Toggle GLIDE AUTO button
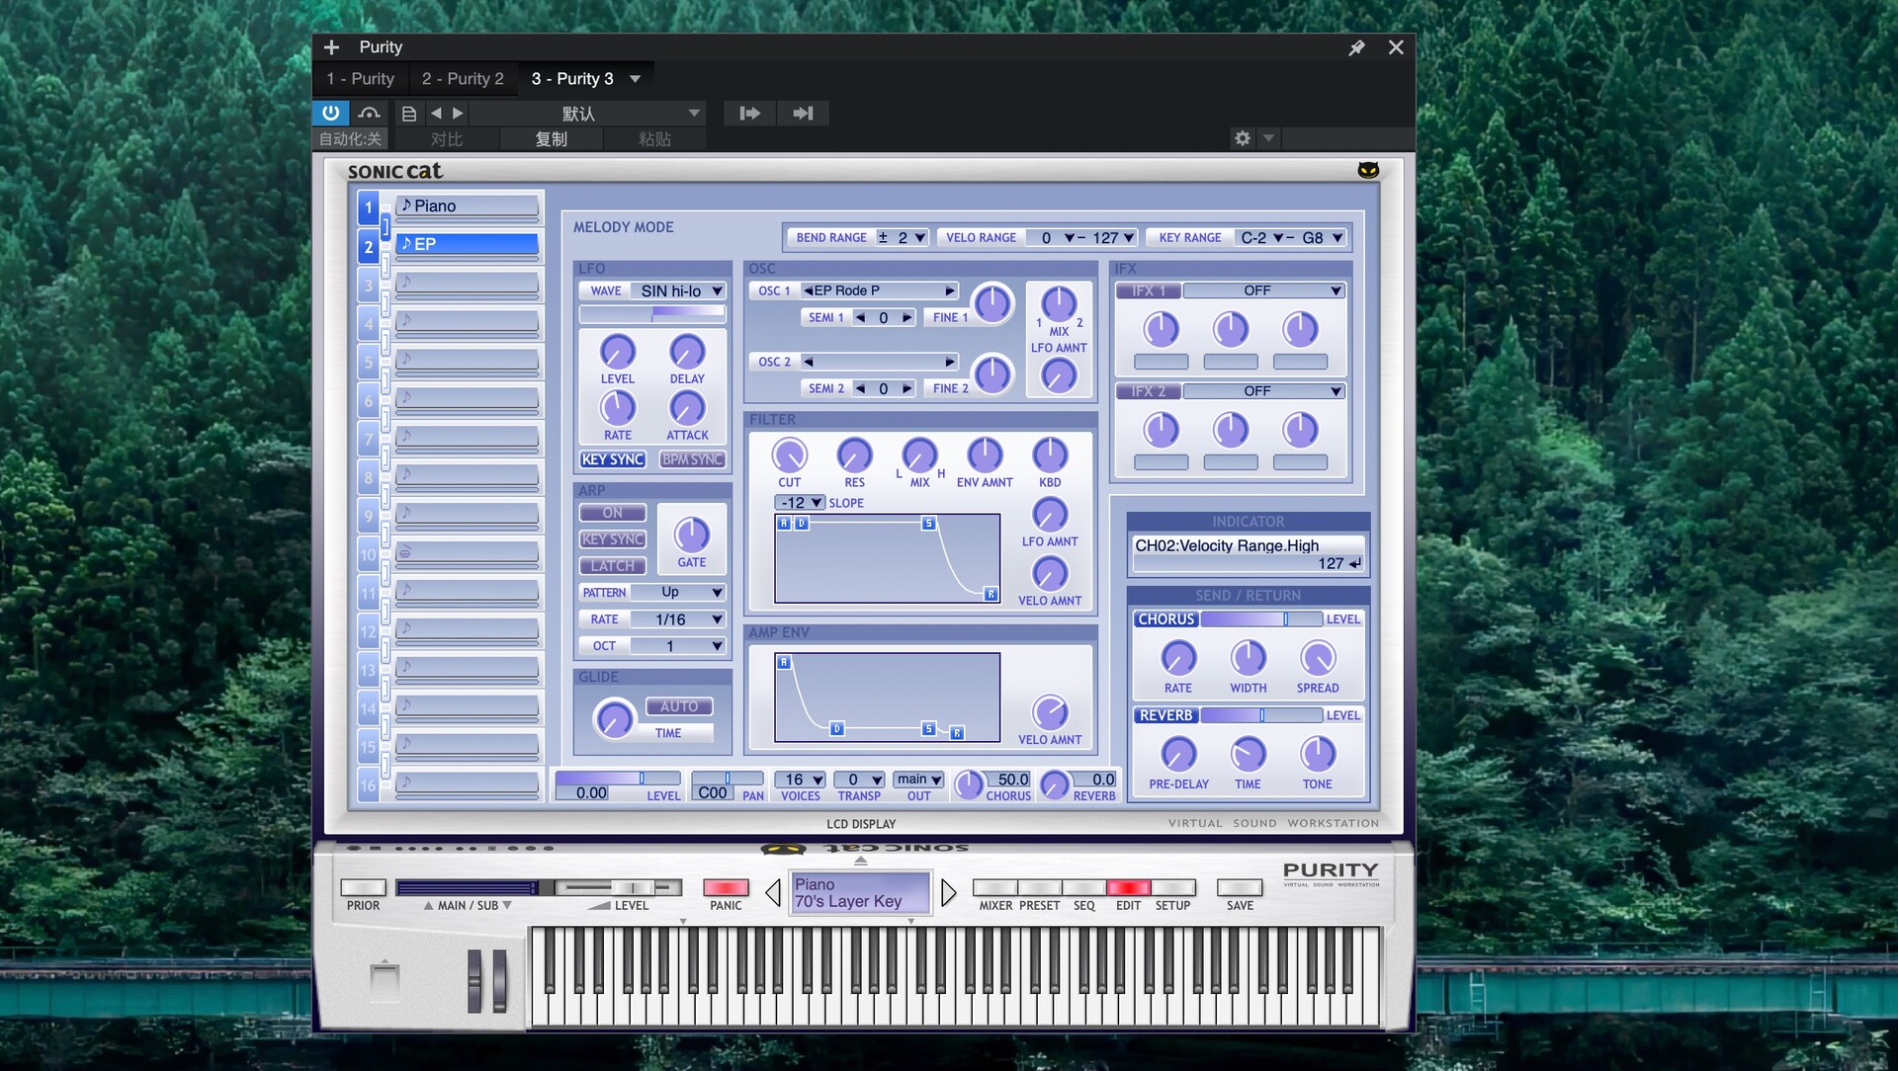This screenshot has width=1898, height=1071. [x=679, y=706]
